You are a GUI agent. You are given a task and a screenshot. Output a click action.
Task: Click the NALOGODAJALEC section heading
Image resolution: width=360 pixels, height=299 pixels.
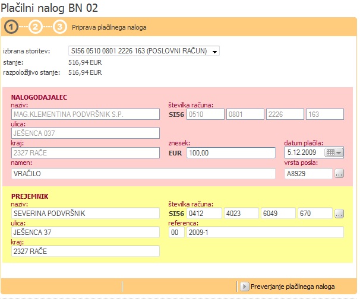click(39, 97)
